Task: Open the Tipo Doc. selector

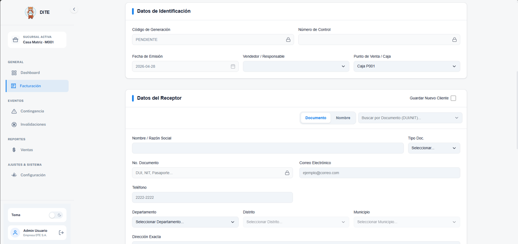Action: pyautogui.click(x=433, y=148)
